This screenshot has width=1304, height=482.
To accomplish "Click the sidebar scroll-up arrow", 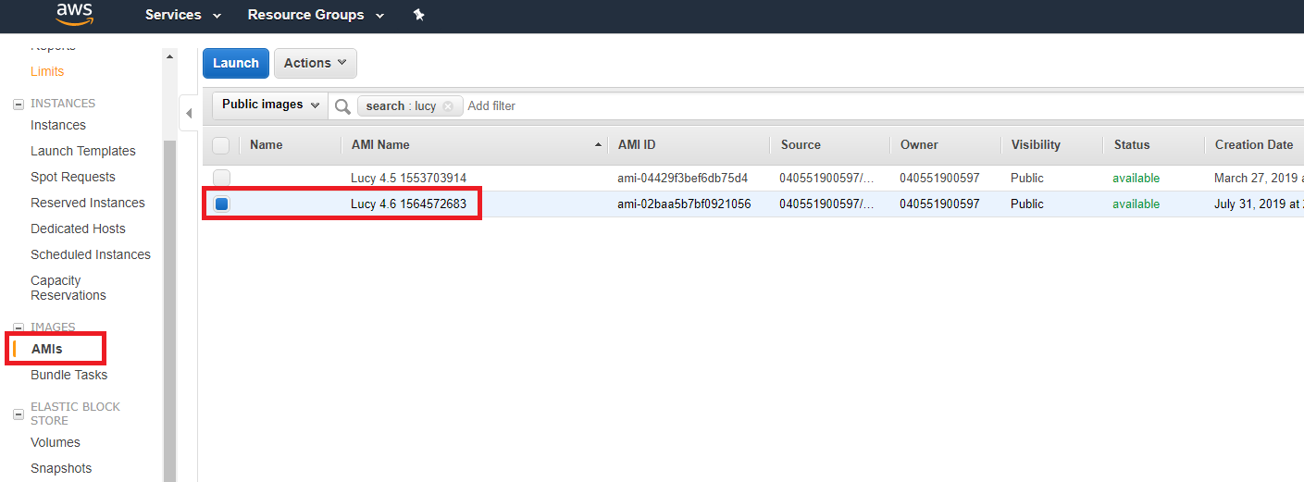I will pyautogui.click(x=169, y=57).
